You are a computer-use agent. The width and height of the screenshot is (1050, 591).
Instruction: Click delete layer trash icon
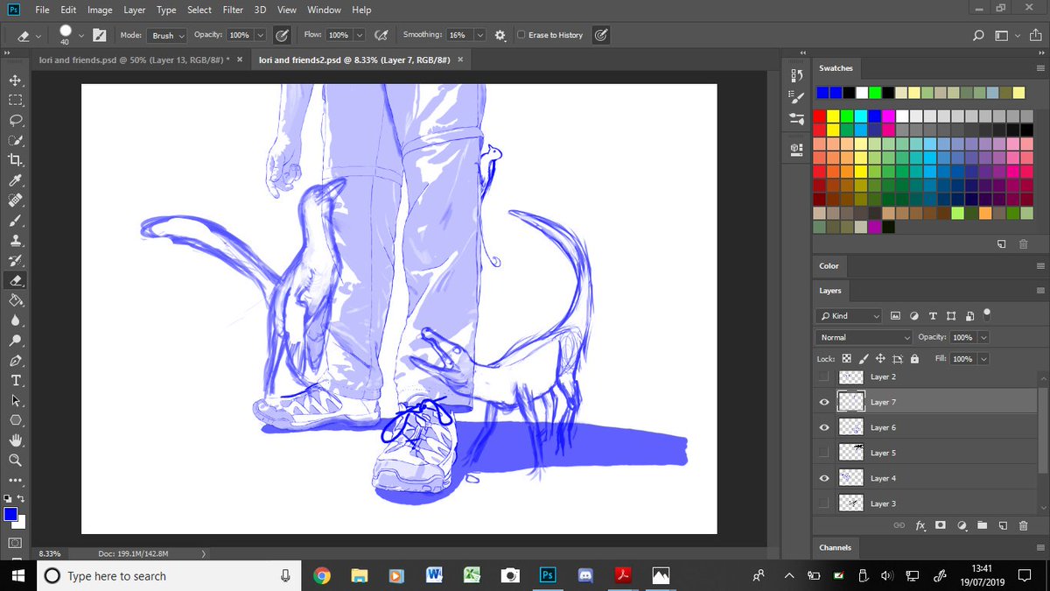pos(1024,525)
